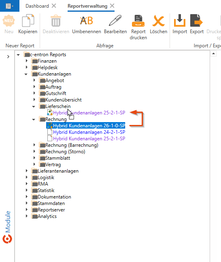The height and width of the screenshot is (262, 221).
Task: Expand the Stammdaten folder arrow
Action: click(27, 203)
